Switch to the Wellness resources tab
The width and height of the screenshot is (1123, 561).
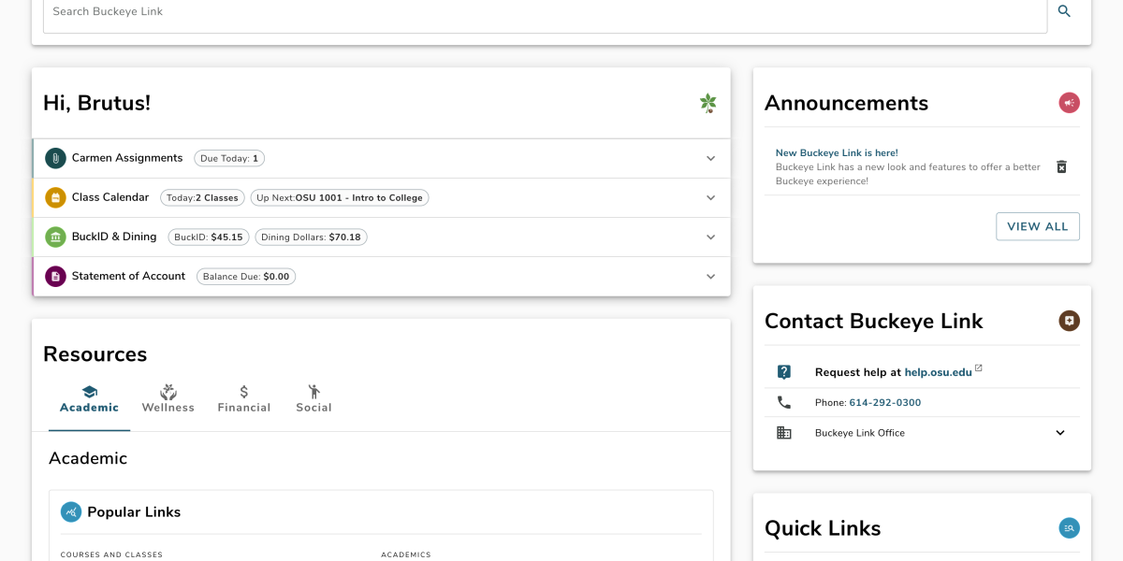(x=168, y=399)
